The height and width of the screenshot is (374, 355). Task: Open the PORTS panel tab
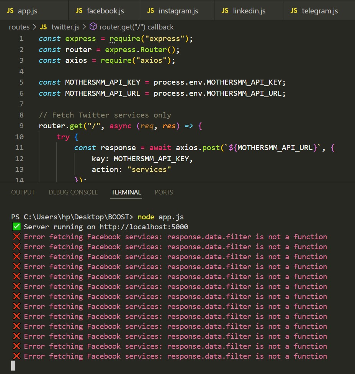click(x=164, y=192)
